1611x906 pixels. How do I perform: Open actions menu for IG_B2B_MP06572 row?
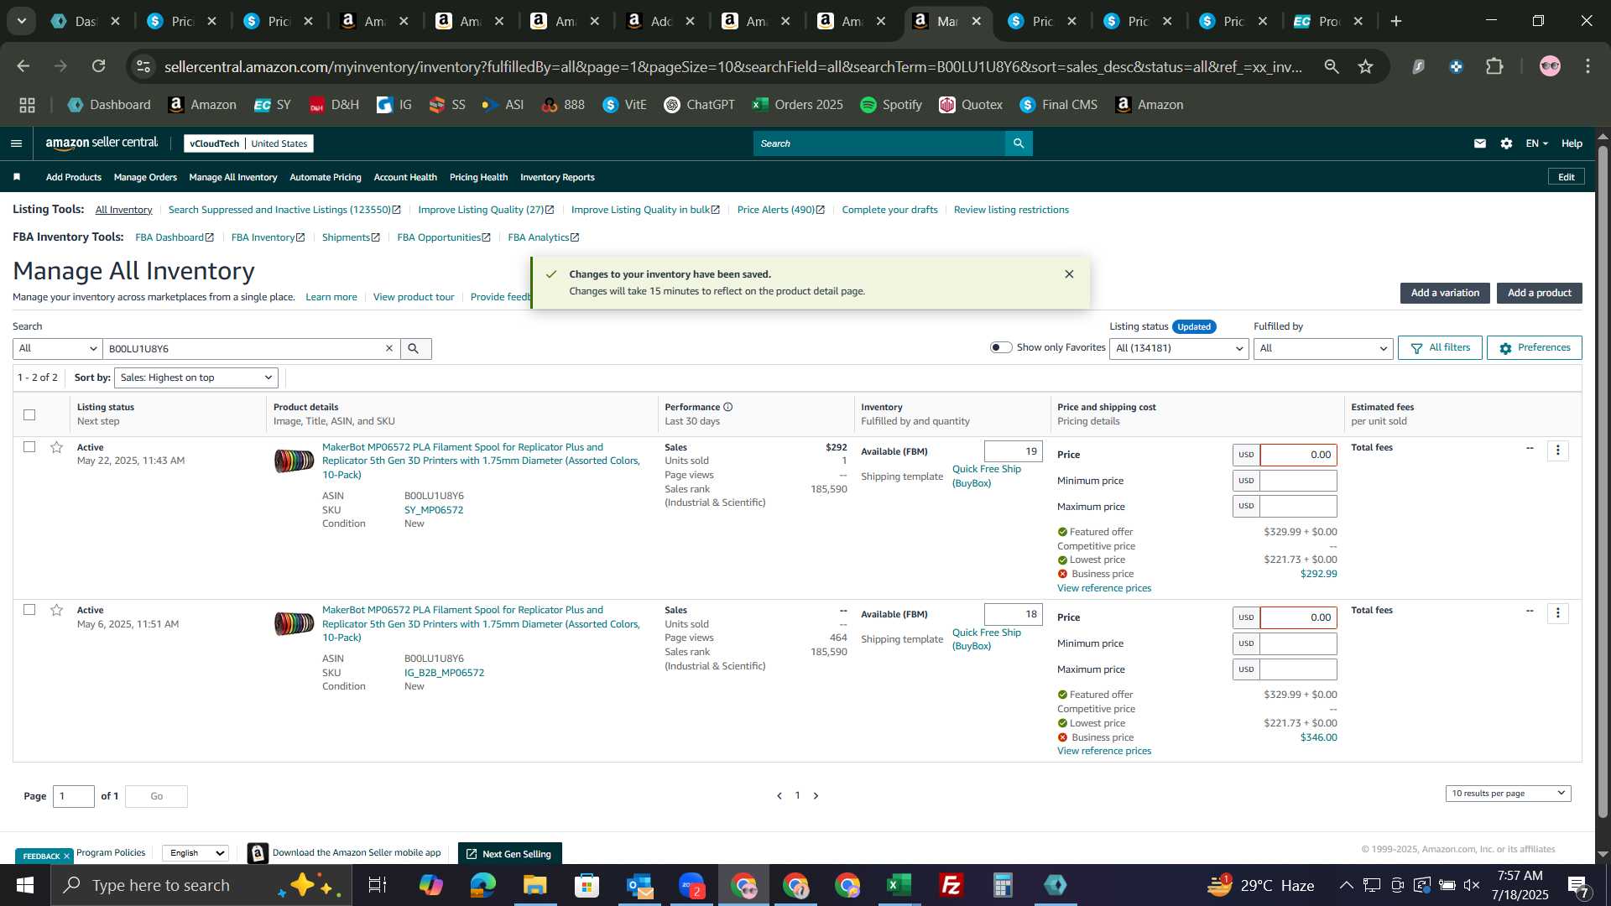[x=1558, y=613]
